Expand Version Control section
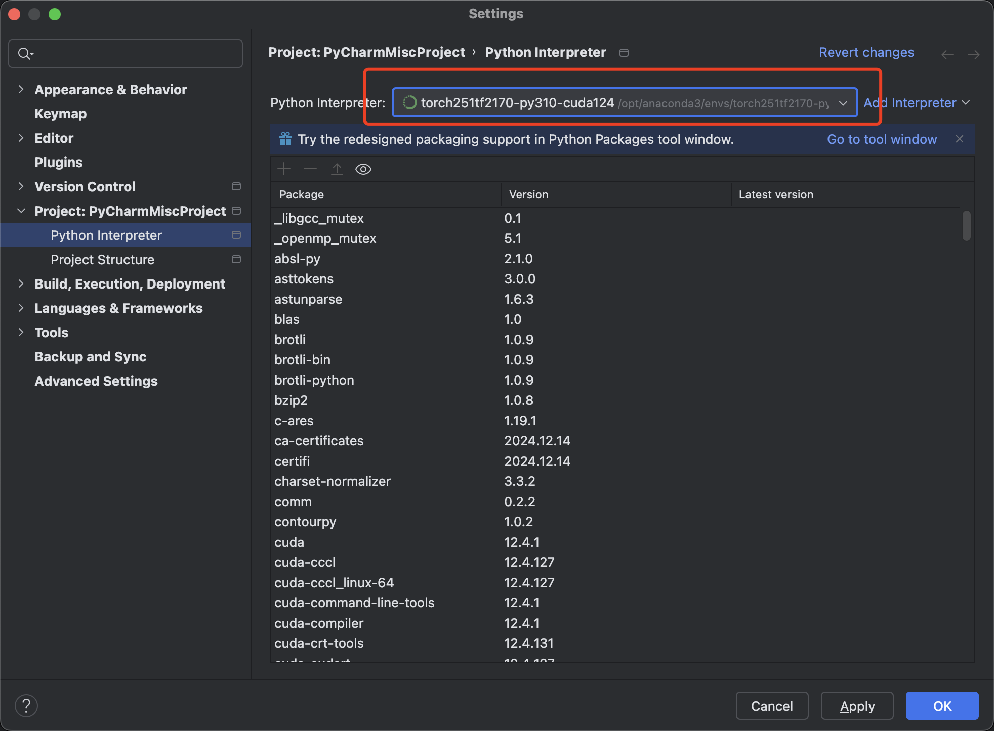Image resolution: width=994 pixels, height=731 pixels. tap(21, 187)
